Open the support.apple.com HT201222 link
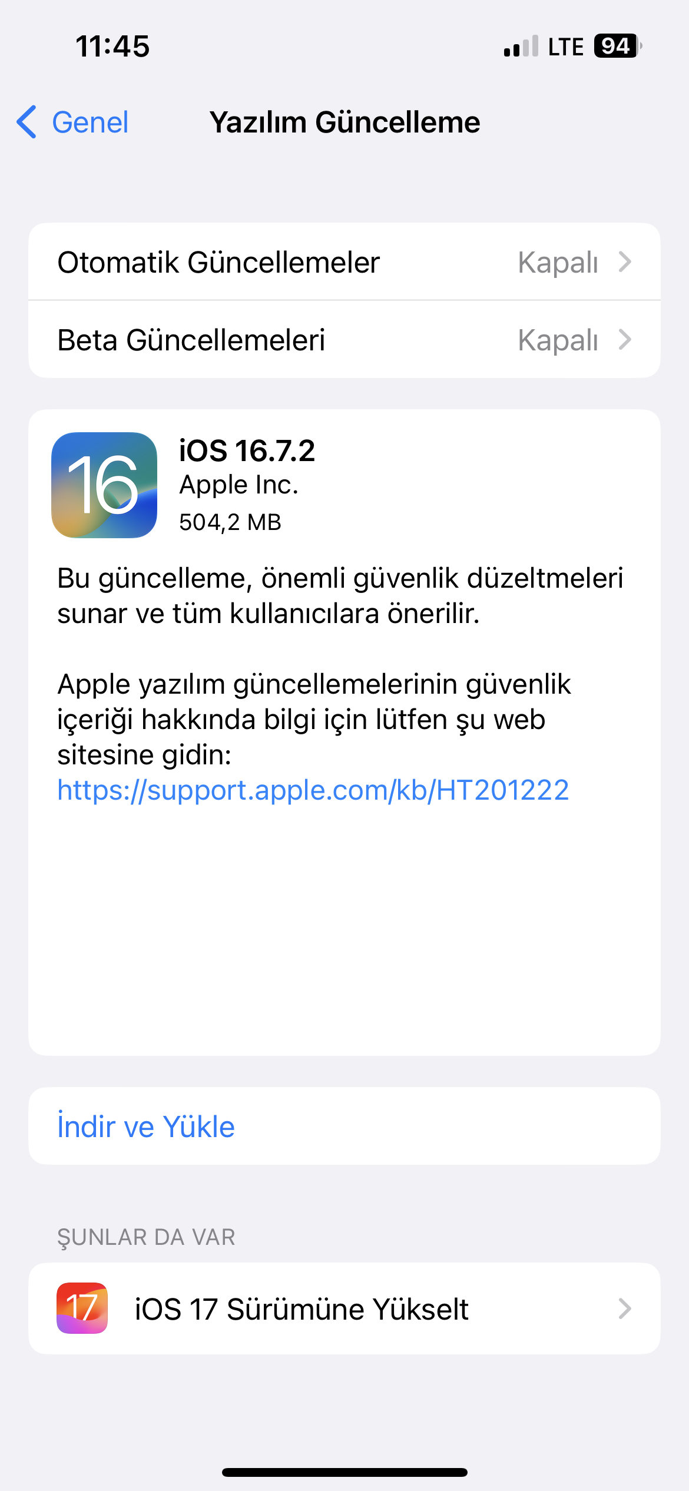This screenshot has height=1491, width=689. pyautogui.click(x=313, y=790)
